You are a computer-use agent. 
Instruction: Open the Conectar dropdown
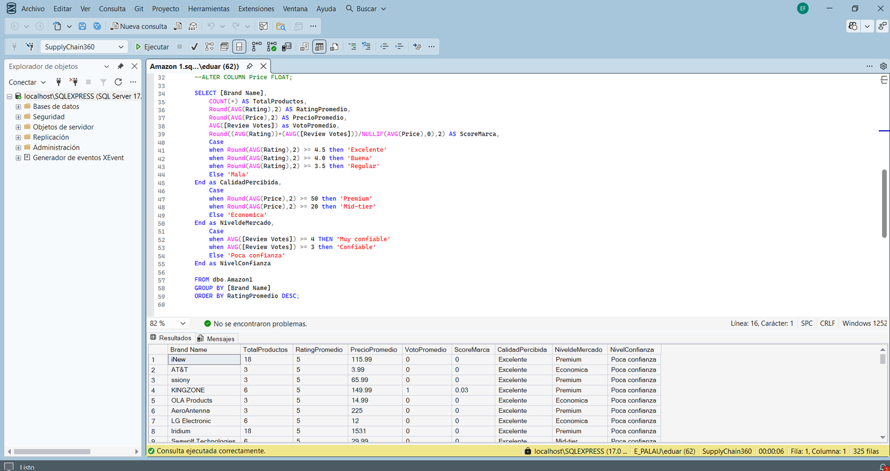(27, 82)
